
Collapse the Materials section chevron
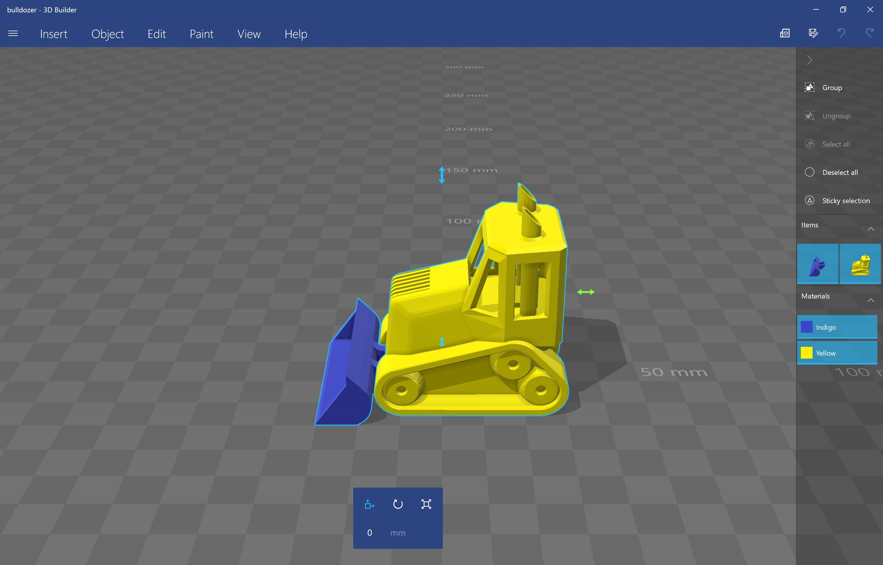[x=871, y=300]
